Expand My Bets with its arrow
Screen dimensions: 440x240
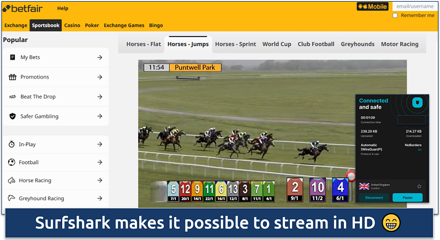(99, 57)
